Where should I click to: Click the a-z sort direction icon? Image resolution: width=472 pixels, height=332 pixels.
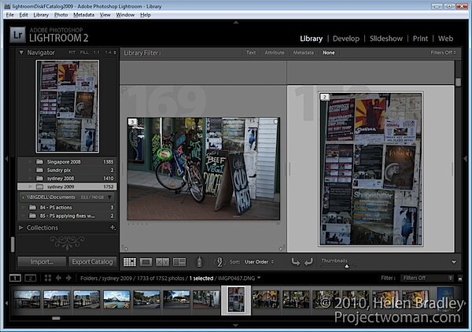pyautogui.click(x=219, y=262)
